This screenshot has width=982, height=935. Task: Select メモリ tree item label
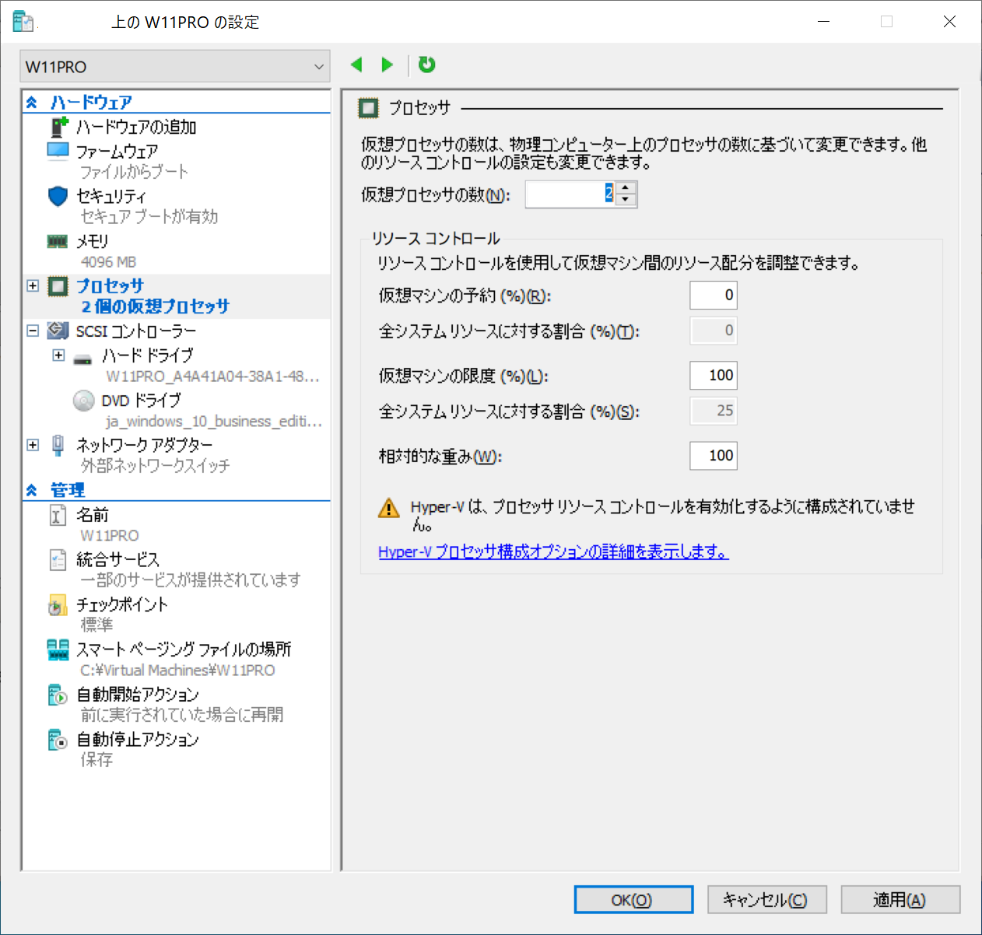coord(92,241)
